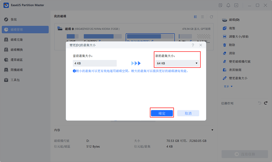
Task: Click the 取消 button
Action: point(188,113)
